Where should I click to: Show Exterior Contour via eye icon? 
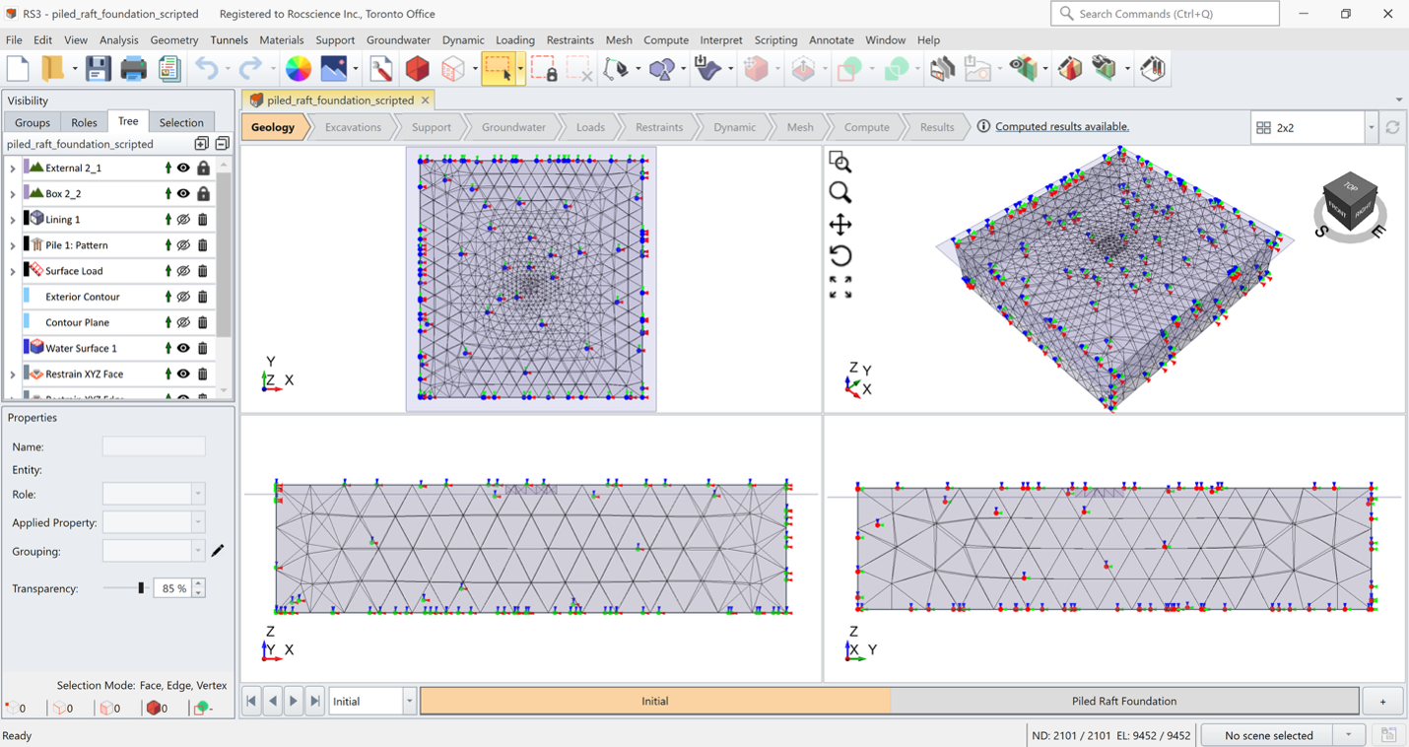click(x=183, y=297)
